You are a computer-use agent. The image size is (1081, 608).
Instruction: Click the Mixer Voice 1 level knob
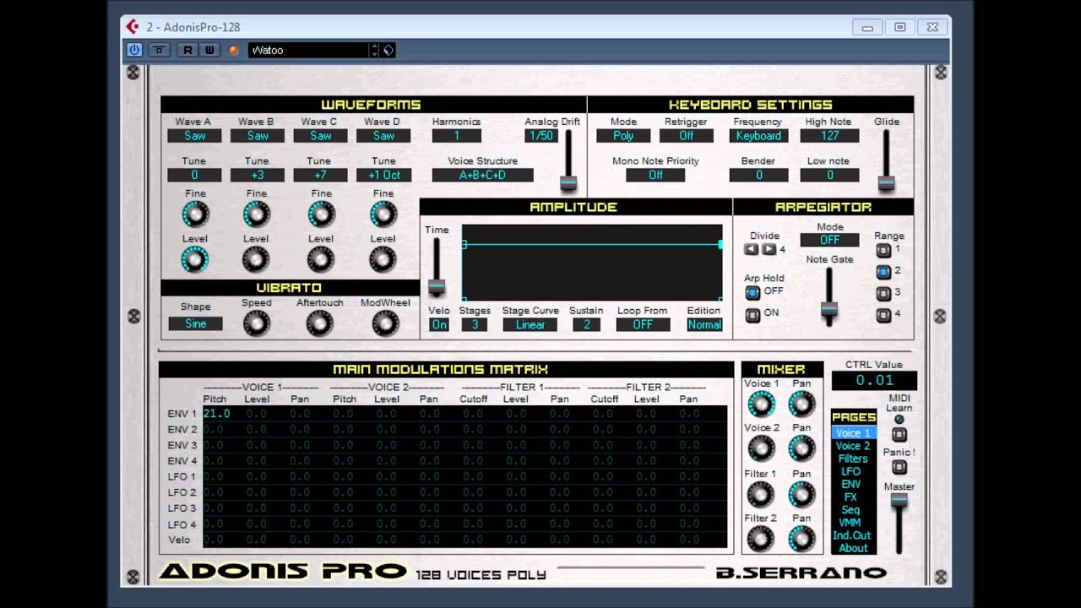(761, 404)
